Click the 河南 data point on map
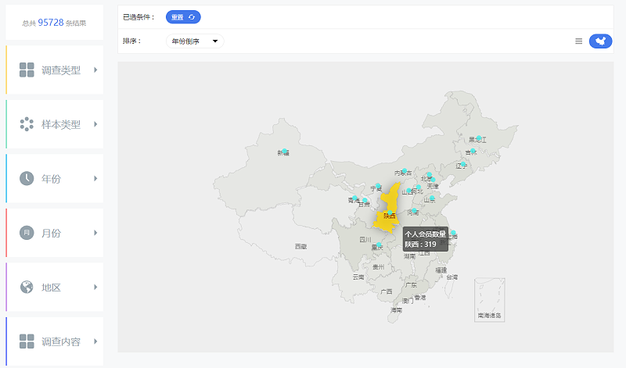The width and height of the screenshot is (626, 368). 415,210
